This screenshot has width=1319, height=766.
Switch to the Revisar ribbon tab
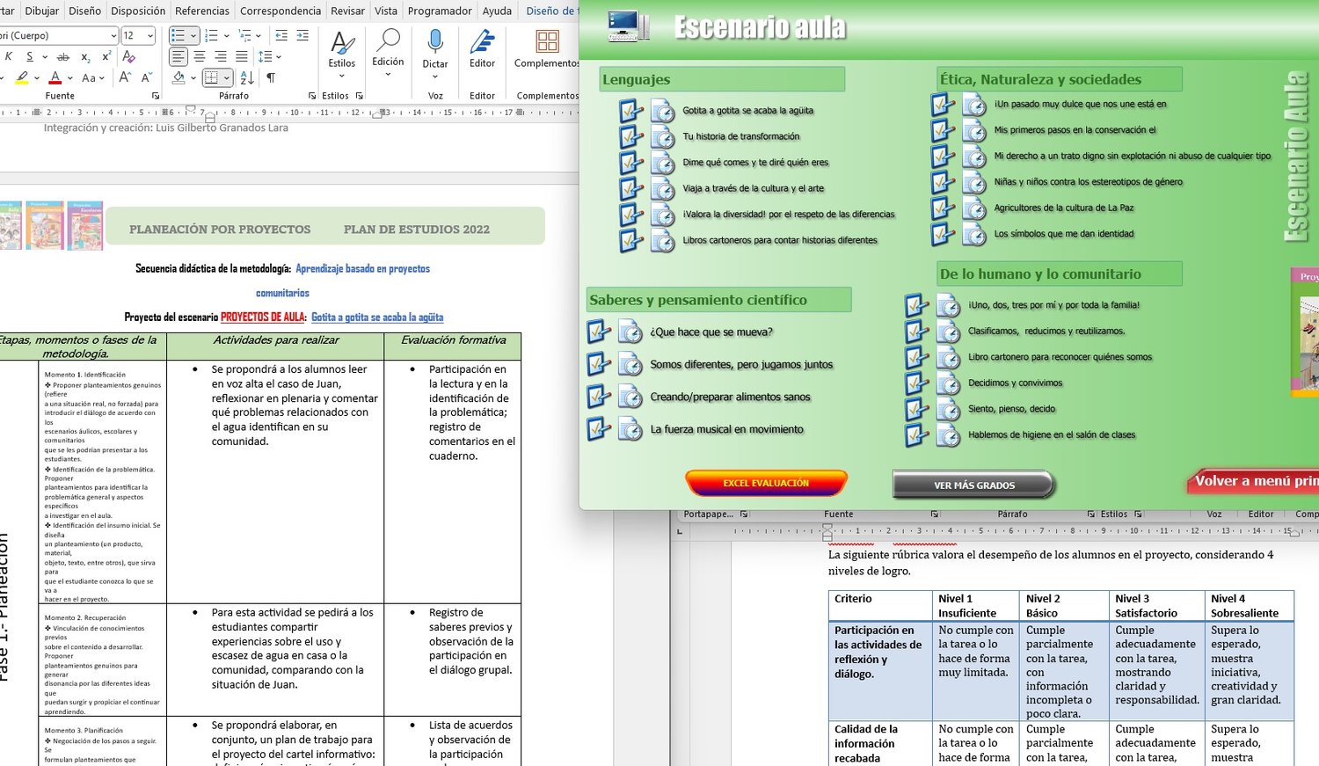click(x=347, y=11)
